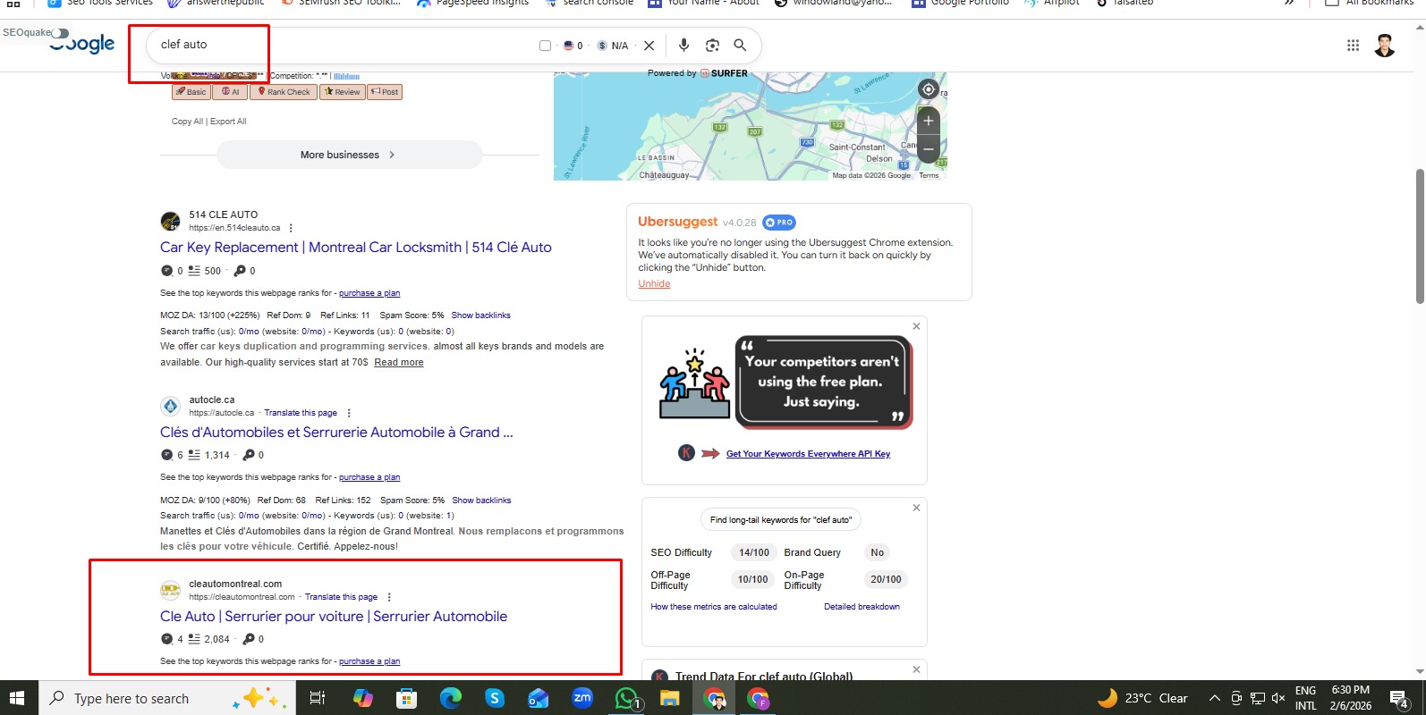Click the autocle.ca site favicon
The width and height of the screenshot is (1426, 715).
click(170, 406)
